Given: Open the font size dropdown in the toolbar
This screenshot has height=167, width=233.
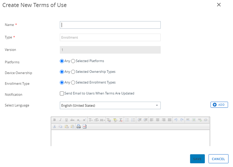Looking at the screenshot, I should point(96,120).
